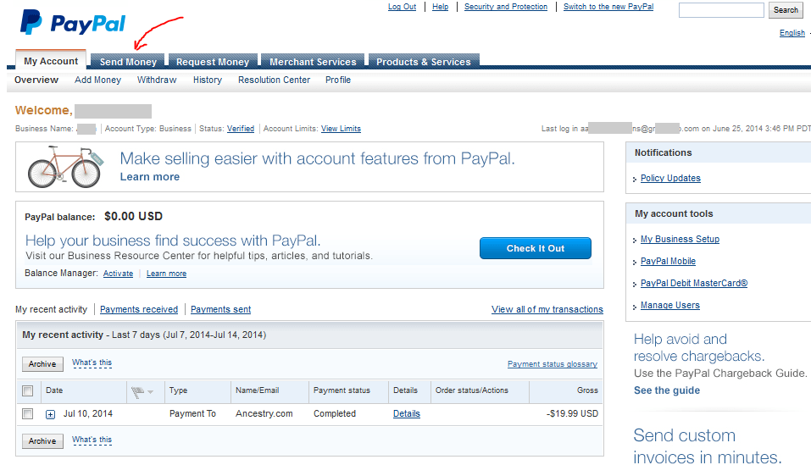Click See the guide link
The image size is (811, 465).
click(667, 390)
